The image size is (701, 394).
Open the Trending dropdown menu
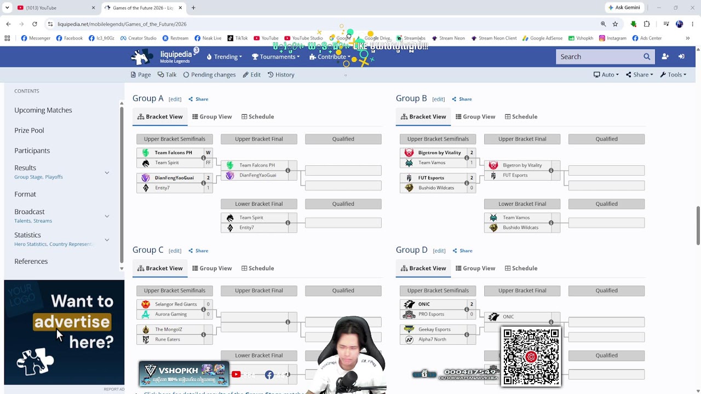click(224, 56)
